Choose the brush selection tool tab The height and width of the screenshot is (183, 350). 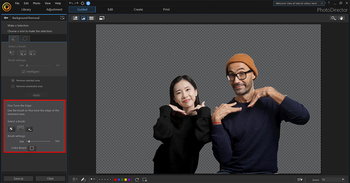tap(14, 38)
